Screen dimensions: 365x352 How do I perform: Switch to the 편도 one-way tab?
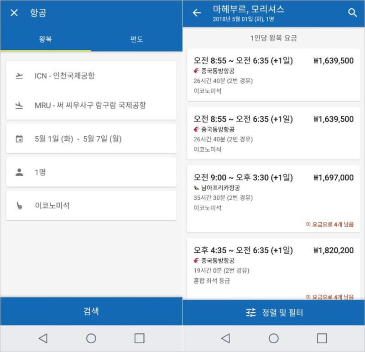(x=136, y=39)
